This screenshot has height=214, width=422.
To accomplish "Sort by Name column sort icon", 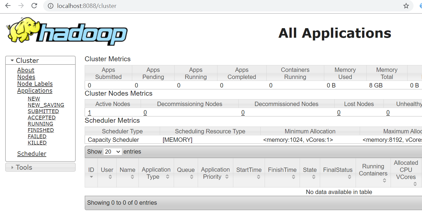I will [x=132, y=177].
